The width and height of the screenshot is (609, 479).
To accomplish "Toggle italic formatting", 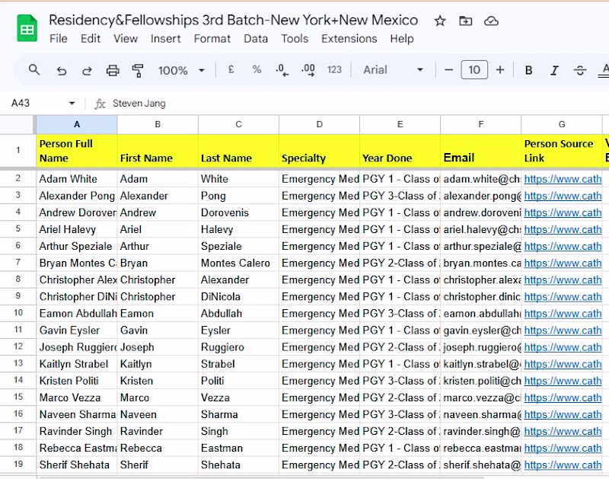I will [x=554, y=70].
